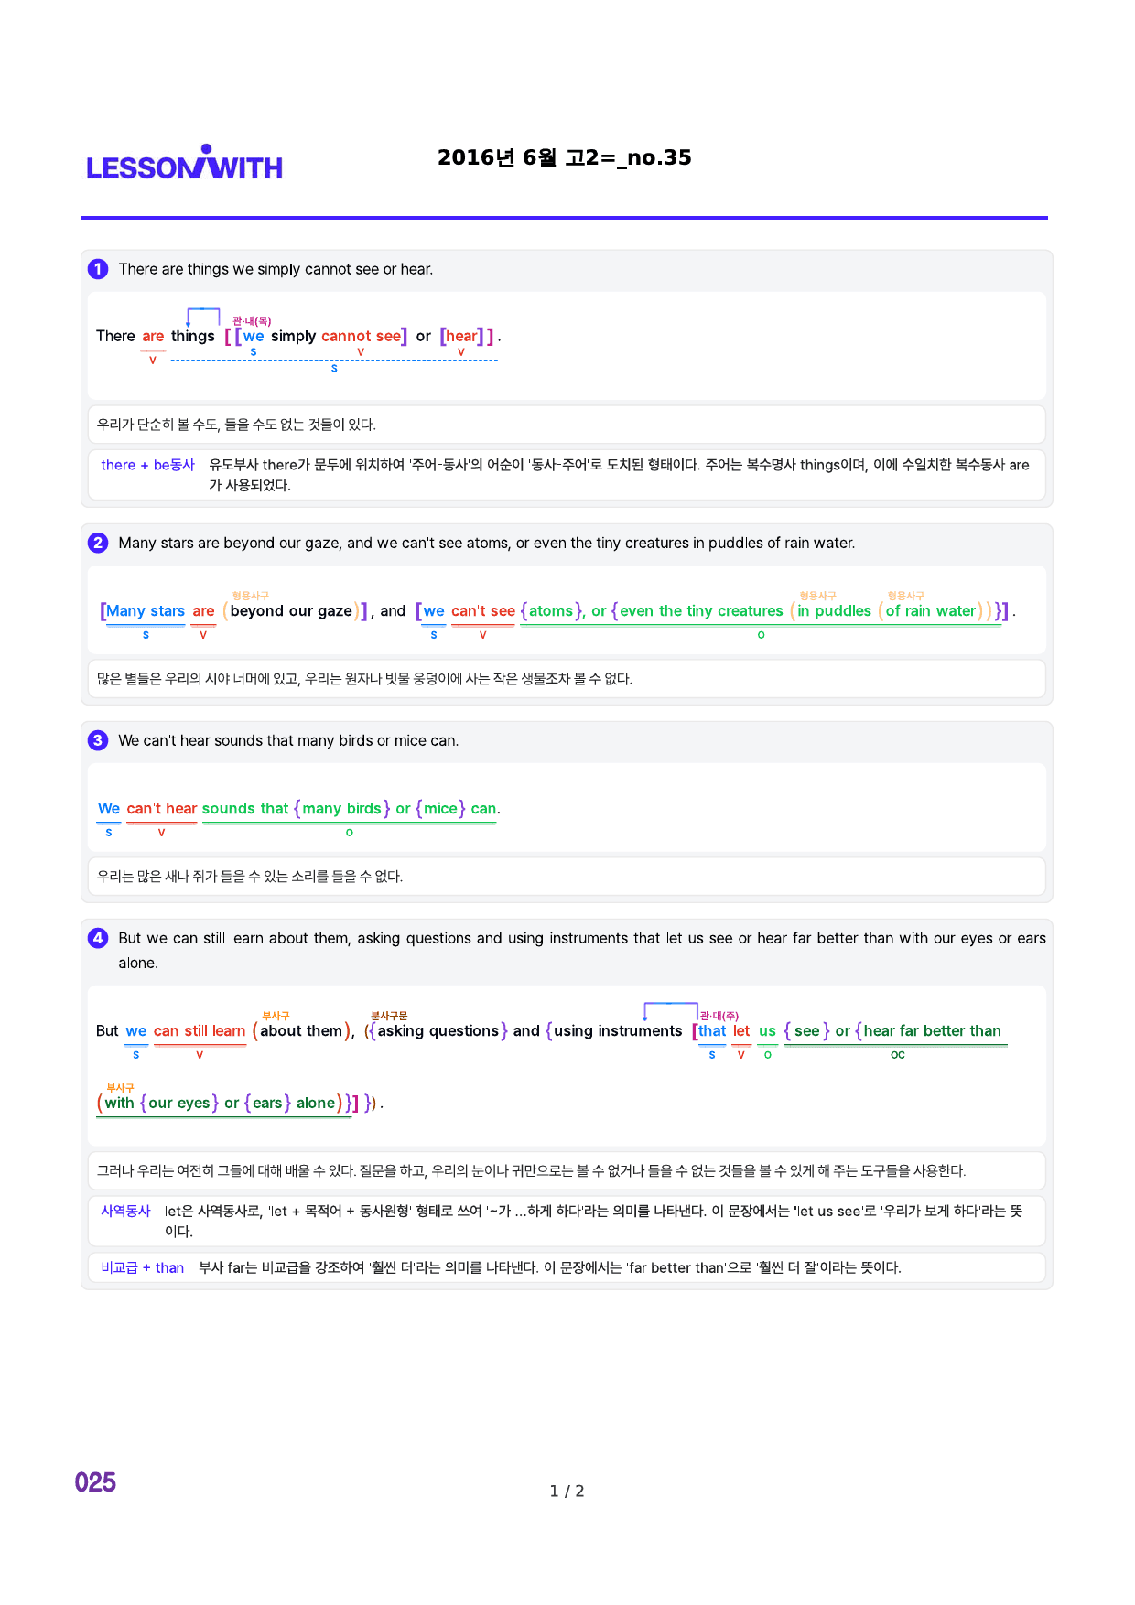Click the page indicator '1 / 2'
This screenshot has height=1605, width=1135.
567,1491
